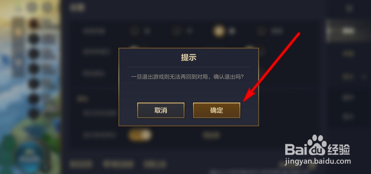Screen dimensions: 371x174
Task: Open the highlighted top tab in right sidebar
Action: click(348, 31)
